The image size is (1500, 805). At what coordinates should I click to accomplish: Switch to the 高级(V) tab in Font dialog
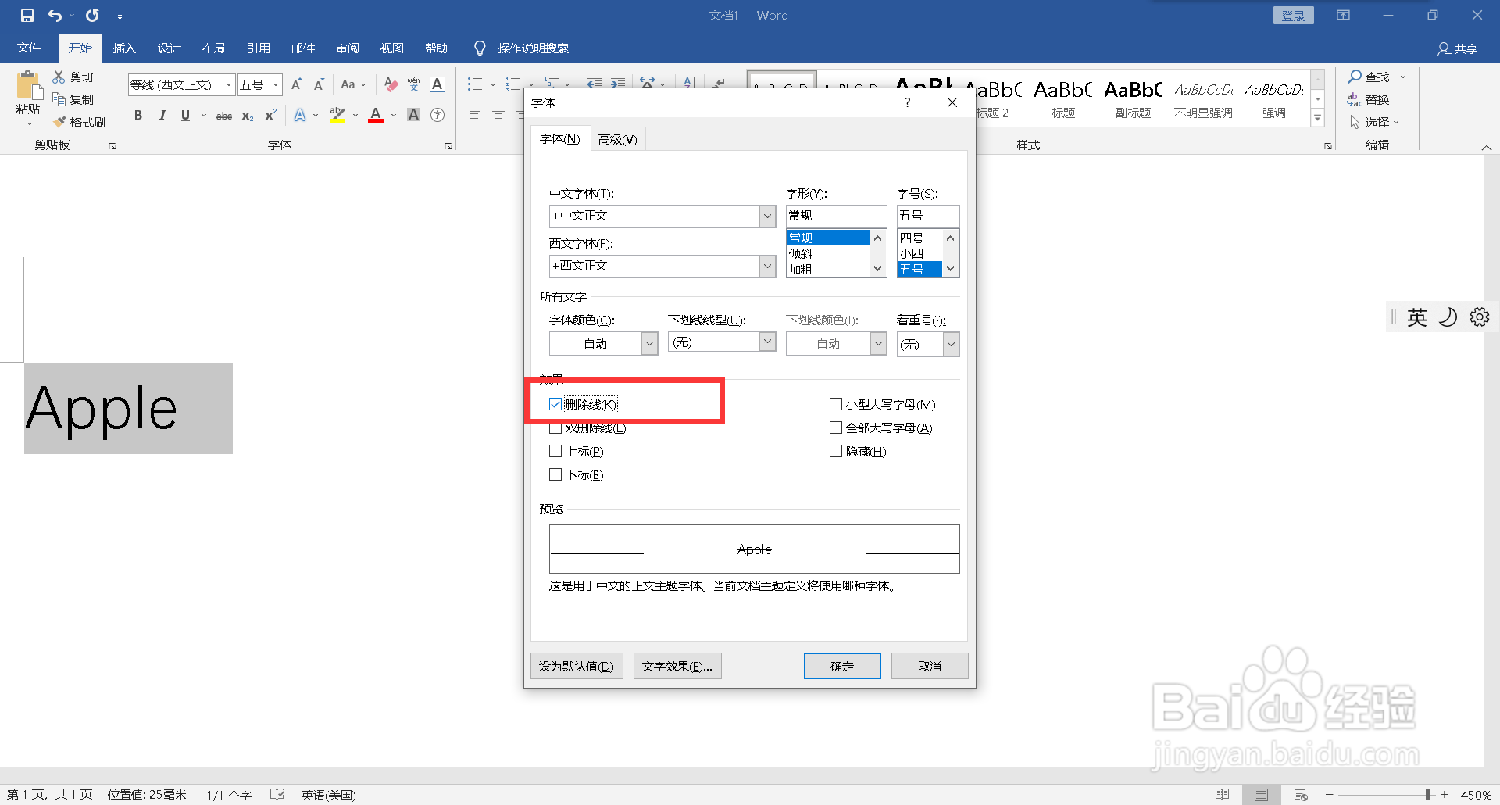pyautogui.click(x=617, y=139)
